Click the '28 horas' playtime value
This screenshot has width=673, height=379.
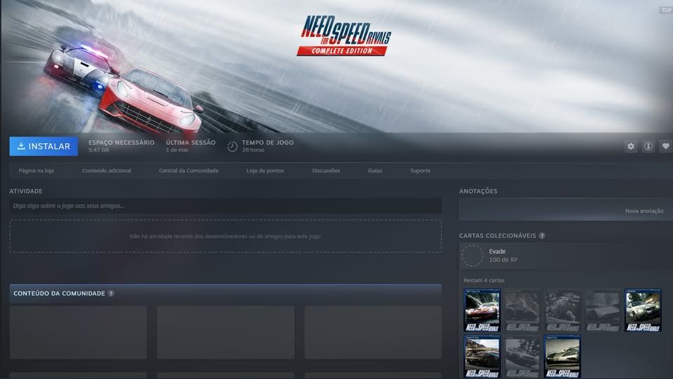pos(253,150)
